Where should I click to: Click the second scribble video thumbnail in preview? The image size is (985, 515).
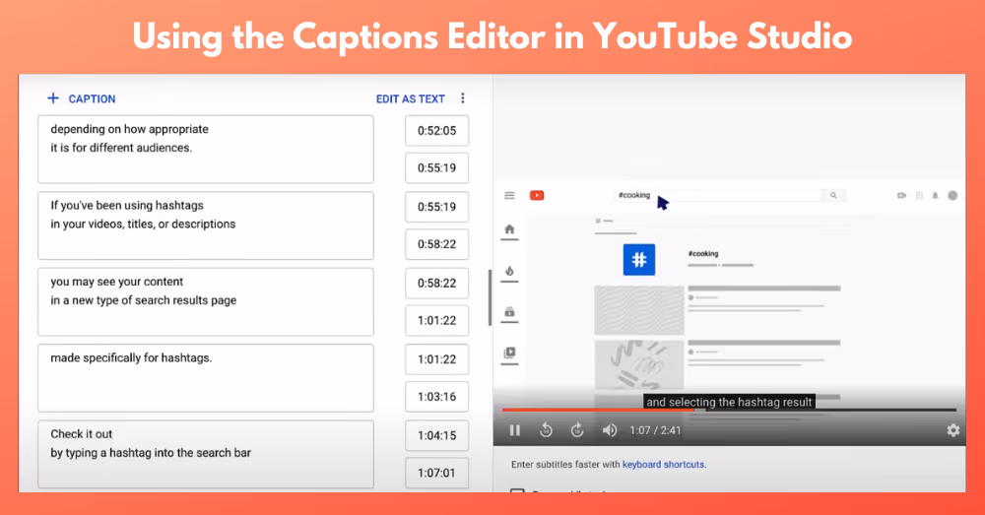coord(639,364)
